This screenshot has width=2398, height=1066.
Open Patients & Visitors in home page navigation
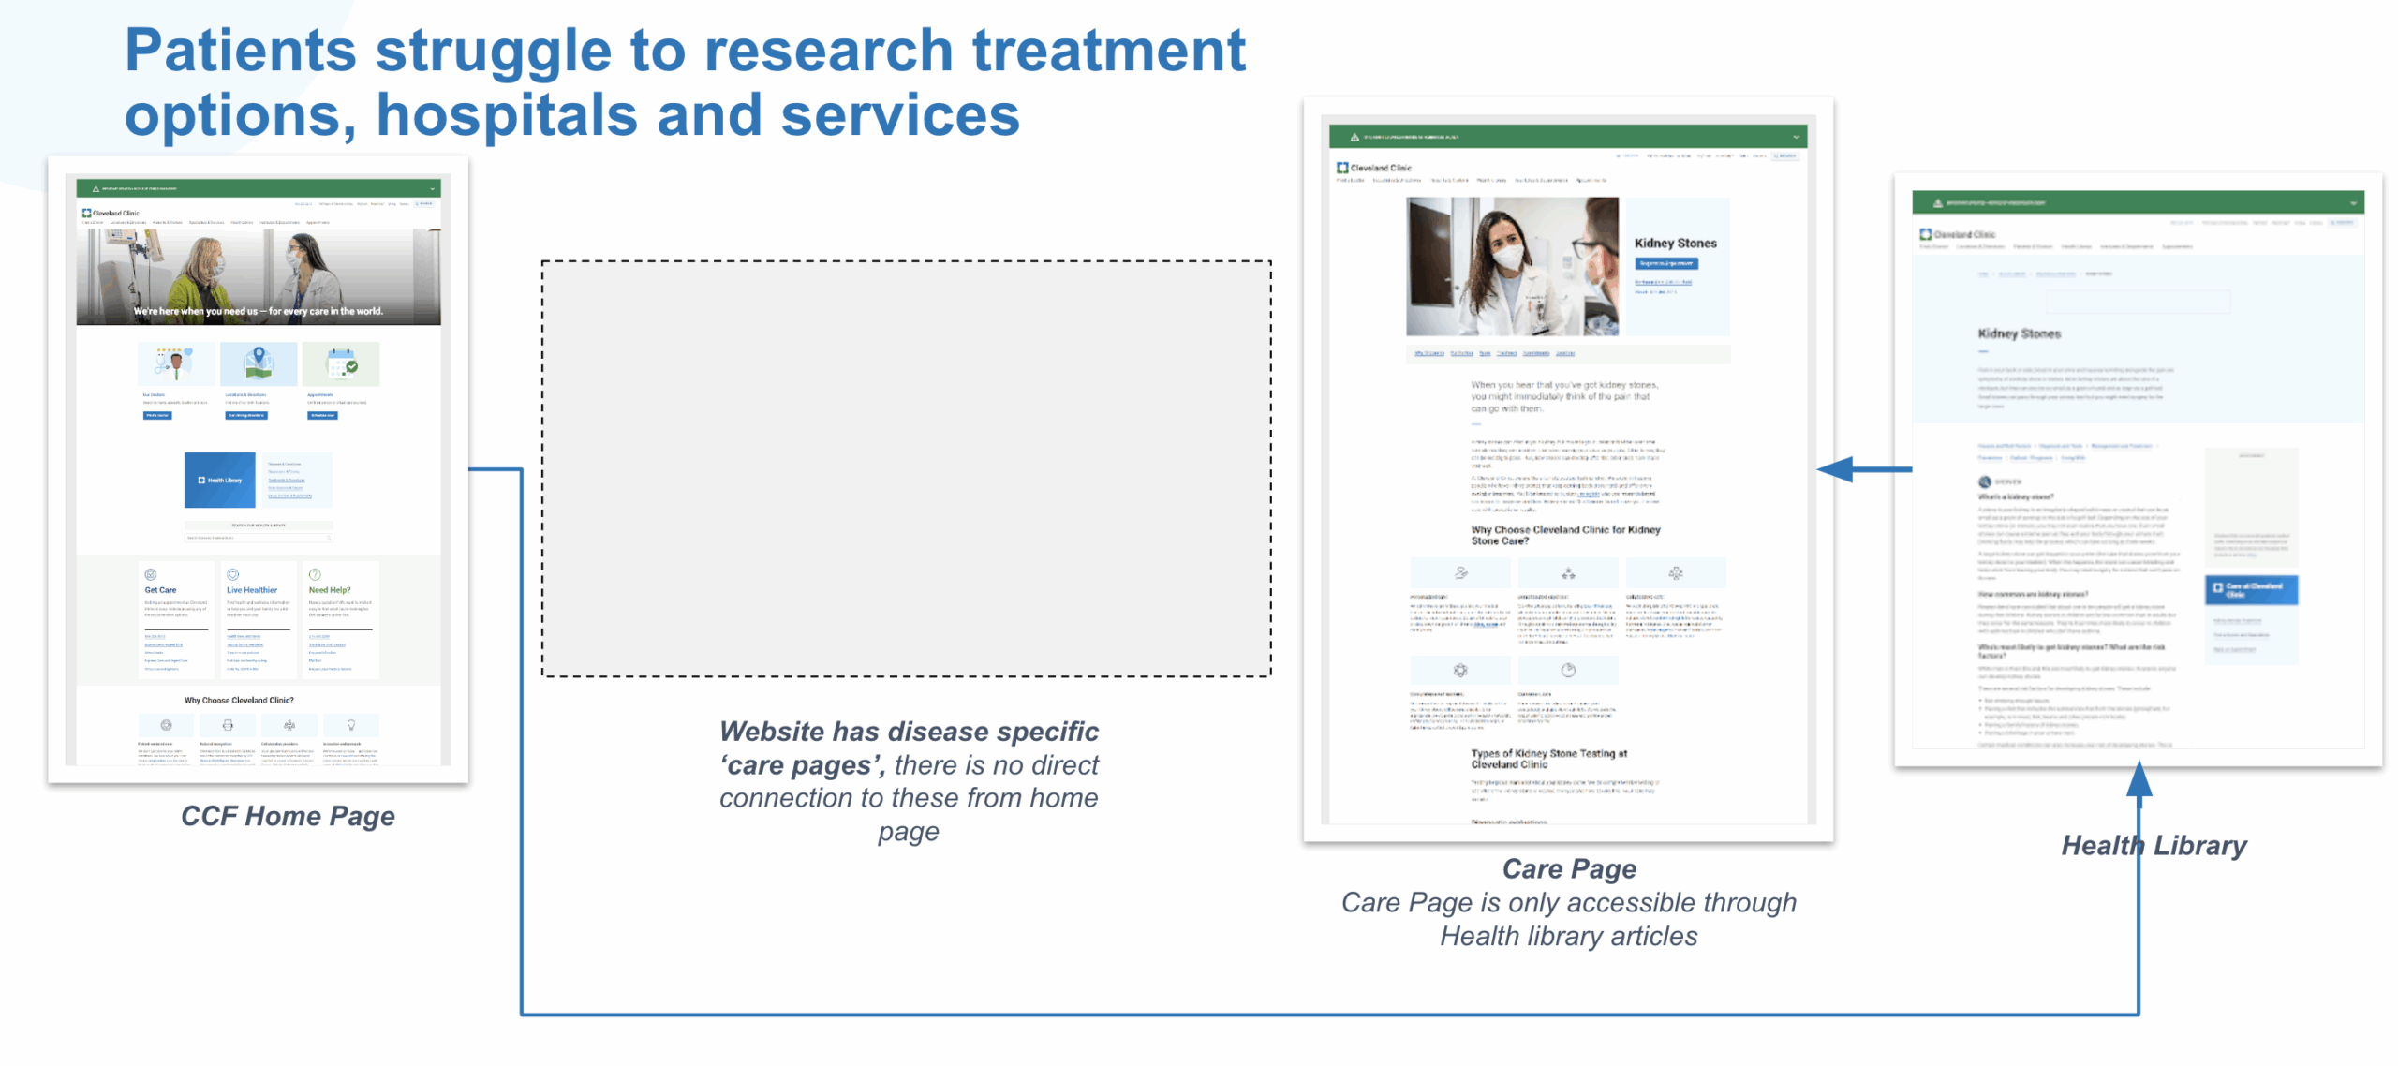point(168,223)
